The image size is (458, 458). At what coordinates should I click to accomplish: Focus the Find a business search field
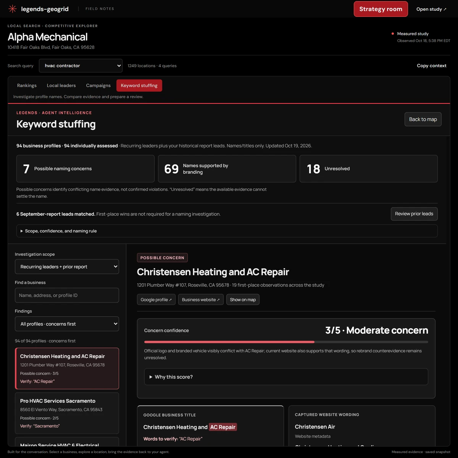(67, 295)
